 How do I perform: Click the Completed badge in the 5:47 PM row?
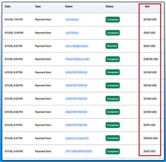(x=113, y=138)
